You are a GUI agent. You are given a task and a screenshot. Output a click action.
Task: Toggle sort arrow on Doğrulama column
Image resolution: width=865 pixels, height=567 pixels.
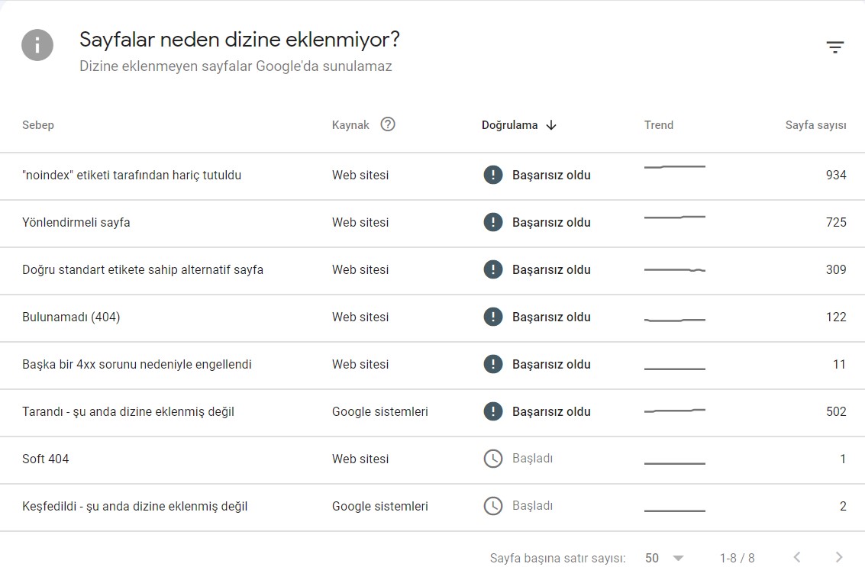pos(551,125)
